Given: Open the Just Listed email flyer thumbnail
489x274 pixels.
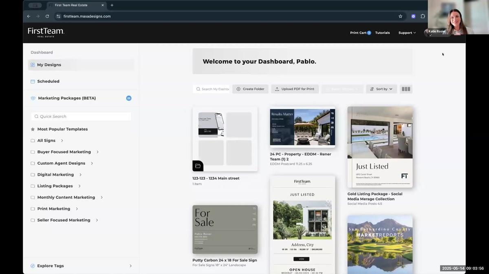Looking at the screenshot, I should tap(302, 225).
